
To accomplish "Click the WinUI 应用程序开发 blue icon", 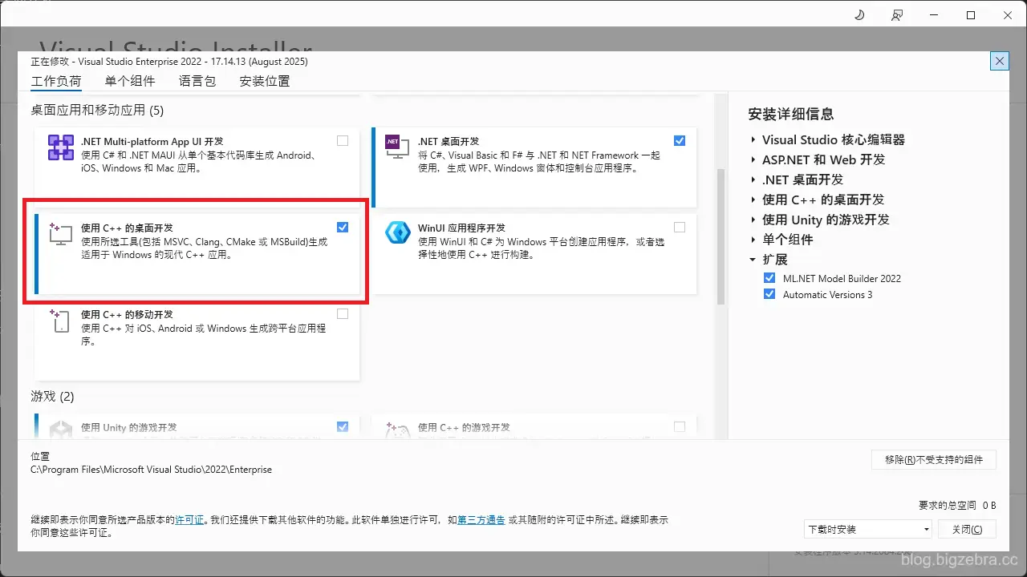I will click(x=398, y=232).
